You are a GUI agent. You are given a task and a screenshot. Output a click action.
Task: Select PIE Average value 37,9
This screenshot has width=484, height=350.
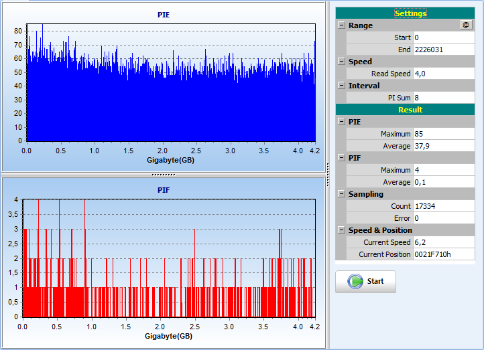coord(444,146)
